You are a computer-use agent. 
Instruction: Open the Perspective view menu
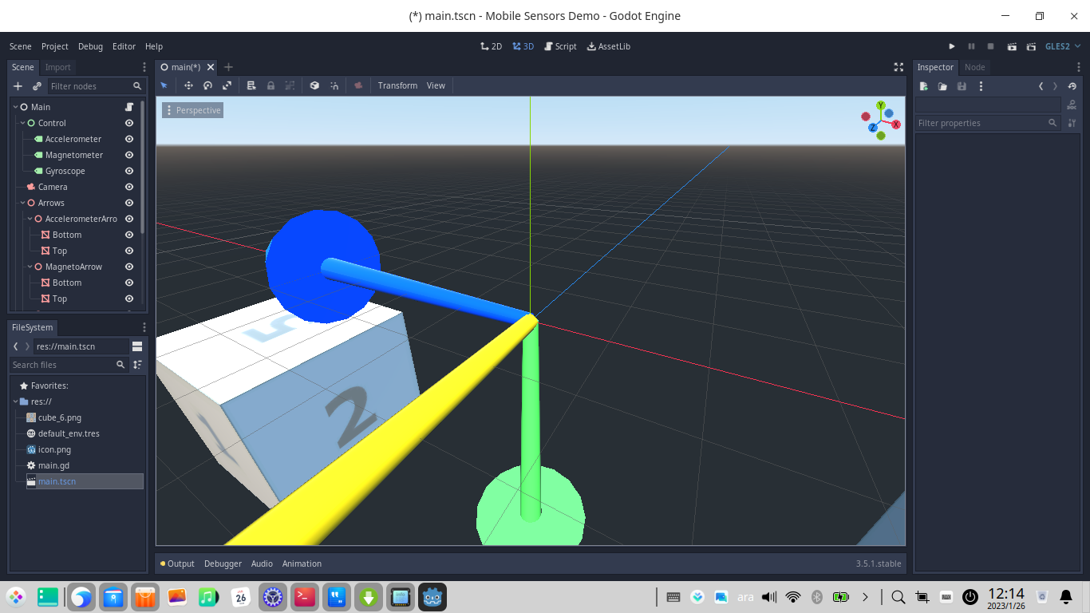coord(192,110)
